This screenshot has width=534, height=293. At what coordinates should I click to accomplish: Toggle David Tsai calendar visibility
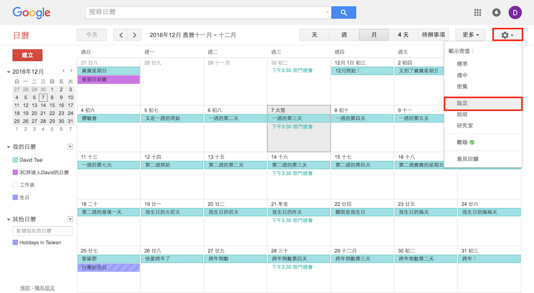(15, 160)
